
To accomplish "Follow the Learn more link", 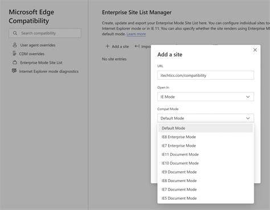I will pos(136,34).
